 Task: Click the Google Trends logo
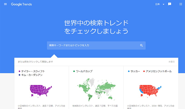tap(21, 4)
